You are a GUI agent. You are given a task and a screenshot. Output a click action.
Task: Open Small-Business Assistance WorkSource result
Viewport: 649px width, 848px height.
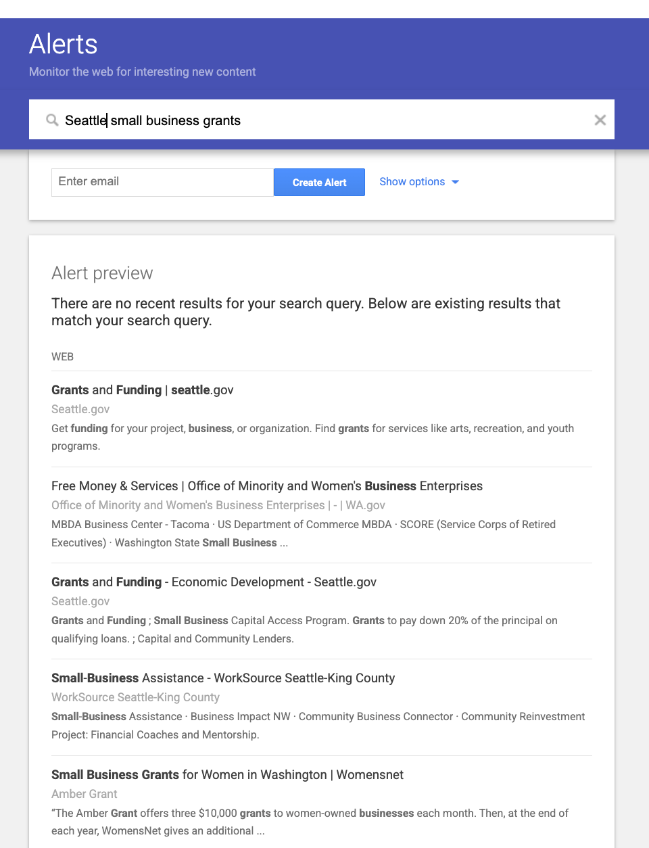point(223,678)
